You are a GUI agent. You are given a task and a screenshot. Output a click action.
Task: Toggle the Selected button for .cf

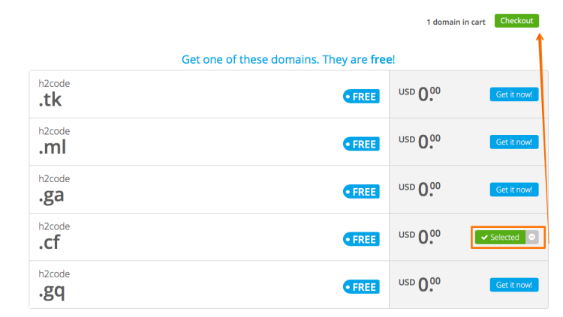[501, 238]
